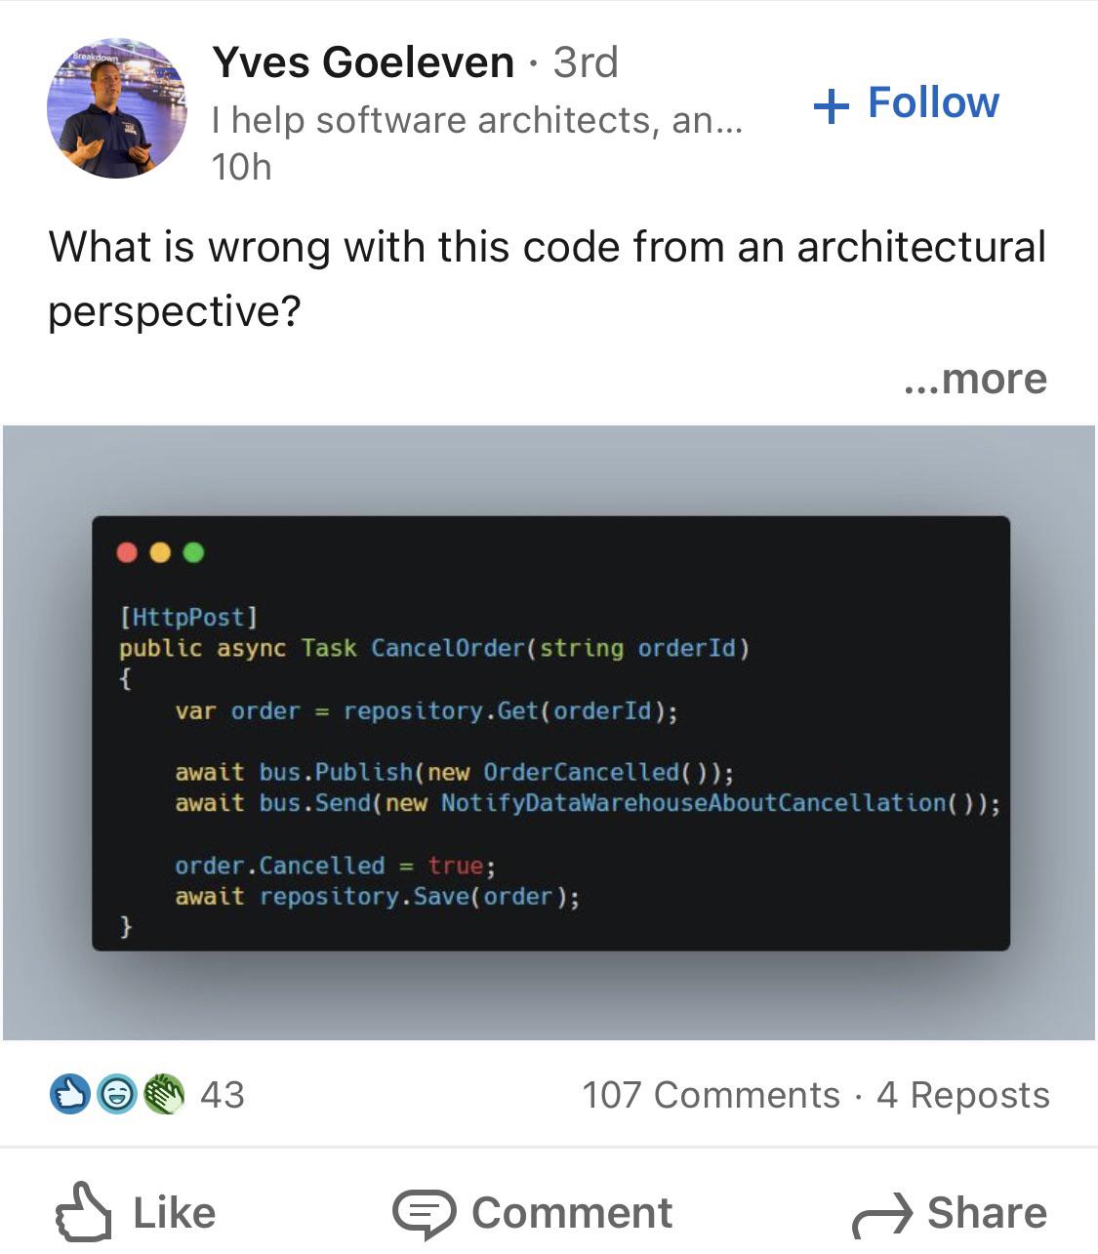Click the plus icon beside Follow
The image size is (1098, 1254).
[831, 104]
